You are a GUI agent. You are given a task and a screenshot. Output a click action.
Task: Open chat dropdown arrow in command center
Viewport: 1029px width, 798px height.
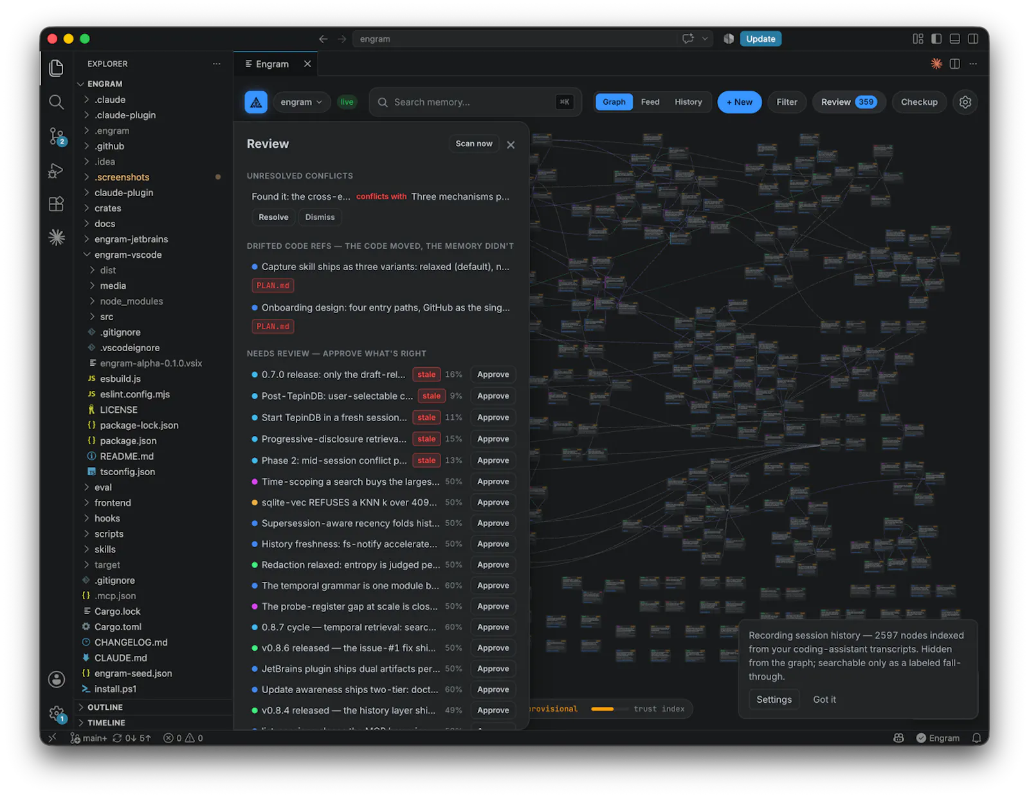tap(705, 39)
